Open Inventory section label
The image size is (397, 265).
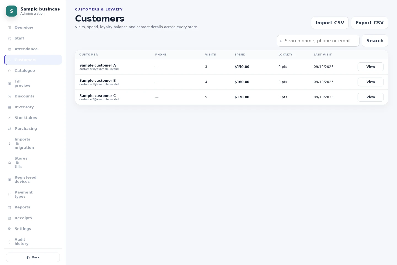pos(24,107)
